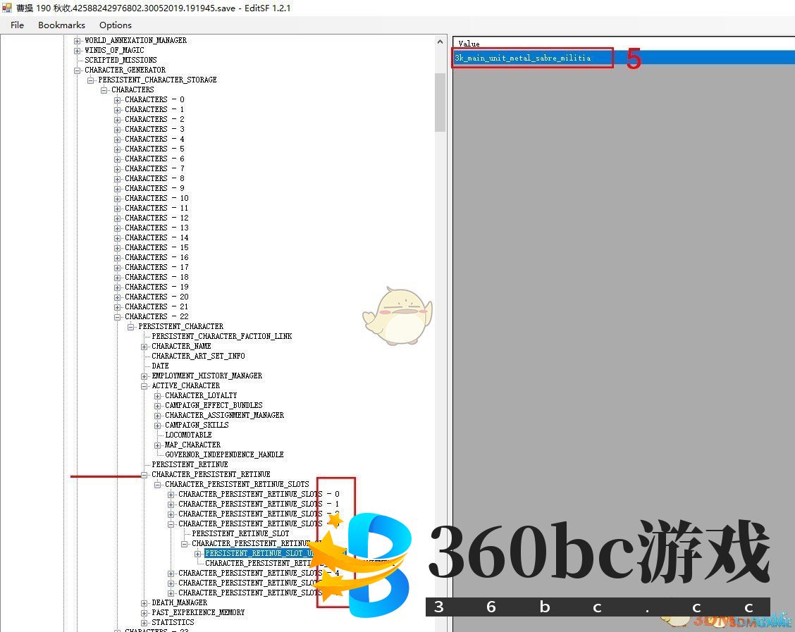
Task: Expand the CHARACTER_NAME node
Action: [144, 347]
